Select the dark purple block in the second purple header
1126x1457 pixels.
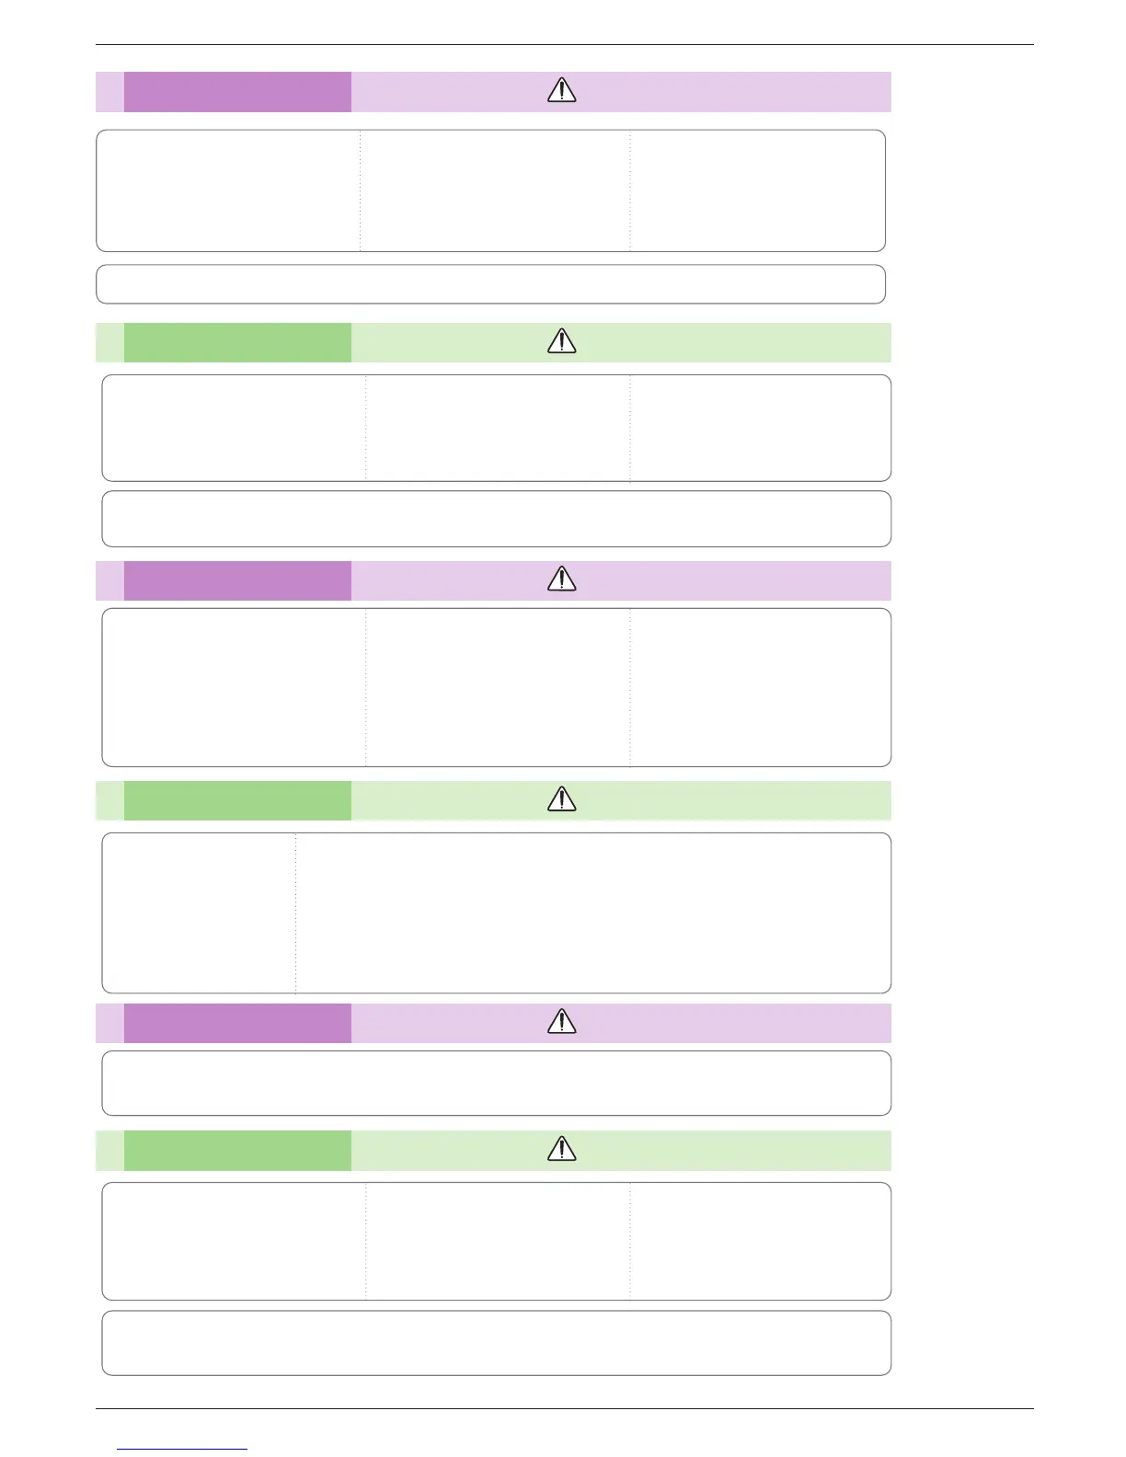click(237, 580)
